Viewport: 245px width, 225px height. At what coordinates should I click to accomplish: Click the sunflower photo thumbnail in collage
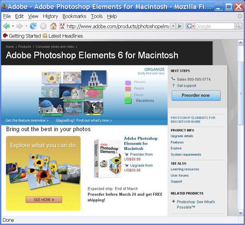point(51,77)
